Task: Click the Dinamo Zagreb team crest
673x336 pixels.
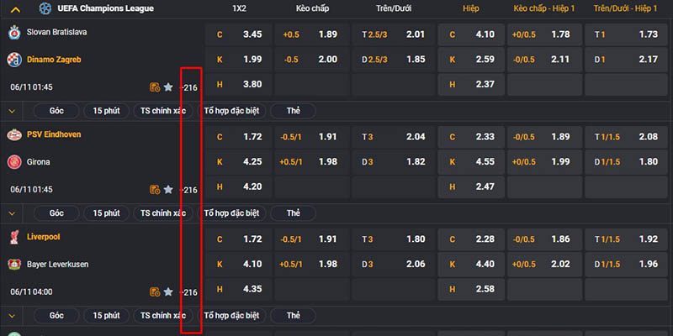Action: tap(14, 60)
